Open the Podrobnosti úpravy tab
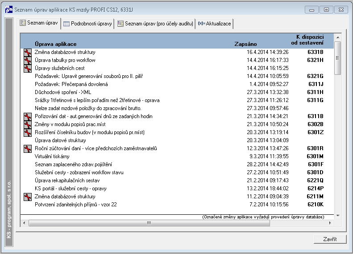The image size is (353, 254). 88,24
